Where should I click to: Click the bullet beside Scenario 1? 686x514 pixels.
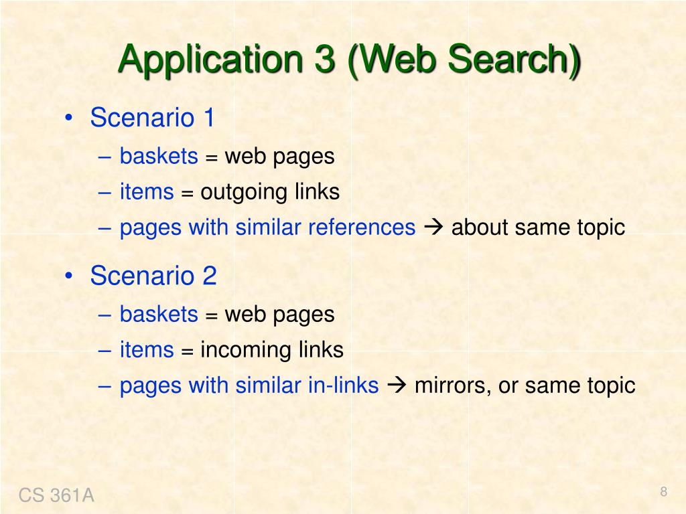69,118
